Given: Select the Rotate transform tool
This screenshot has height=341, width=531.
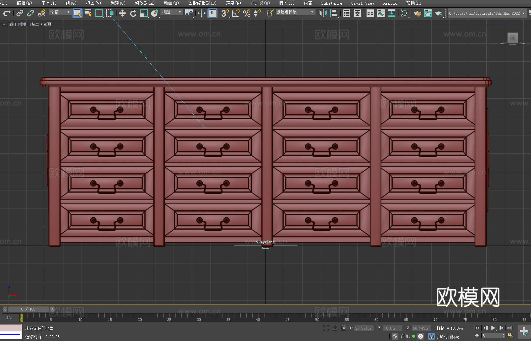Looking at the screenshot, I should click(x=133, y=13).
